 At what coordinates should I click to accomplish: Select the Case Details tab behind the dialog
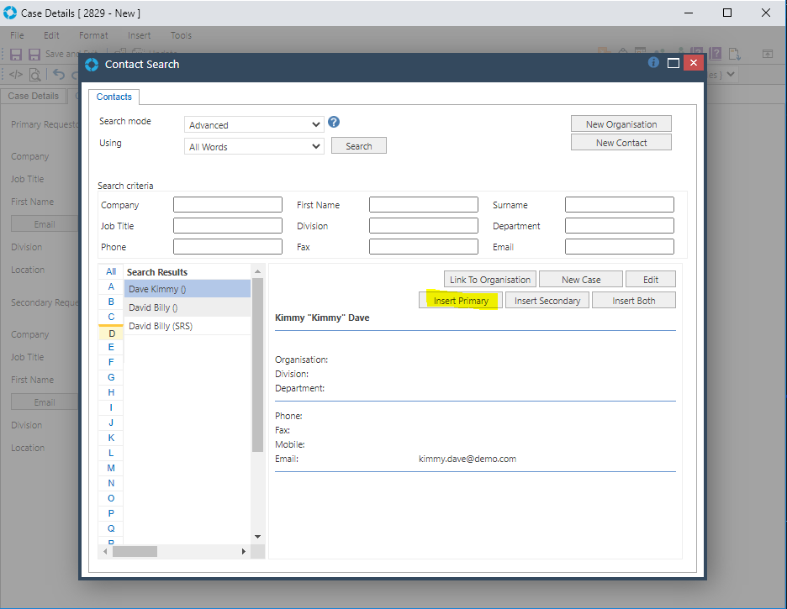[33, 97]
